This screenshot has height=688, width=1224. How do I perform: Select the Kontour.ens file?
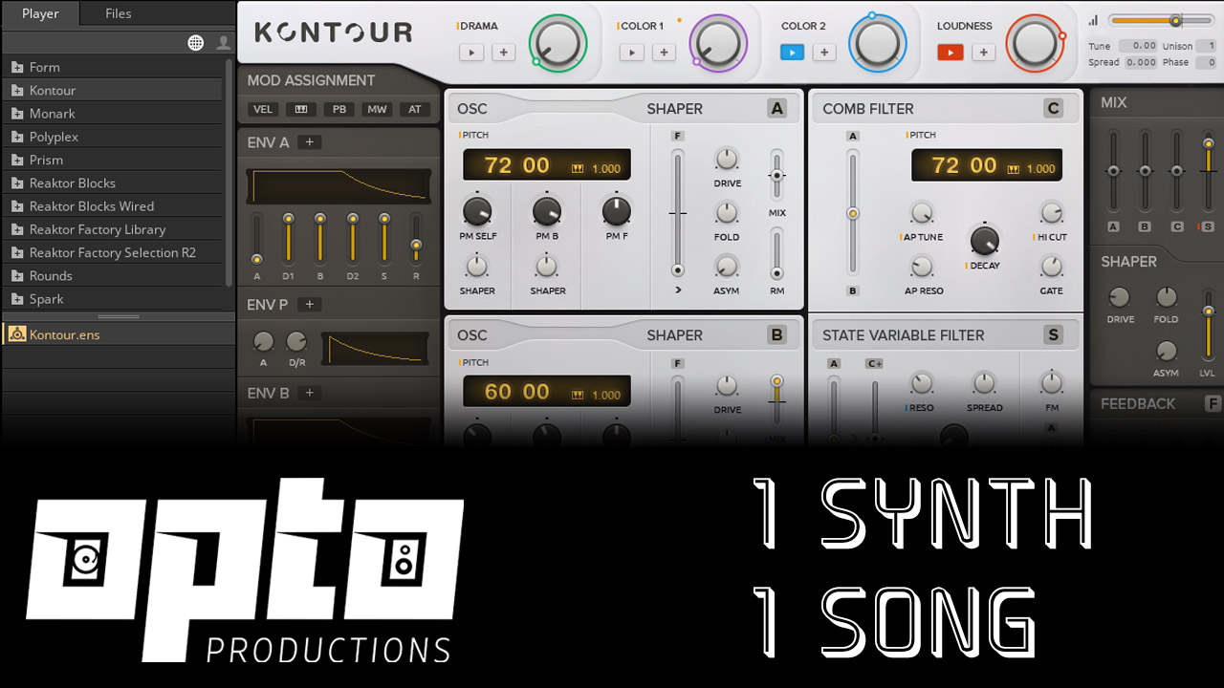coord(119,334)
